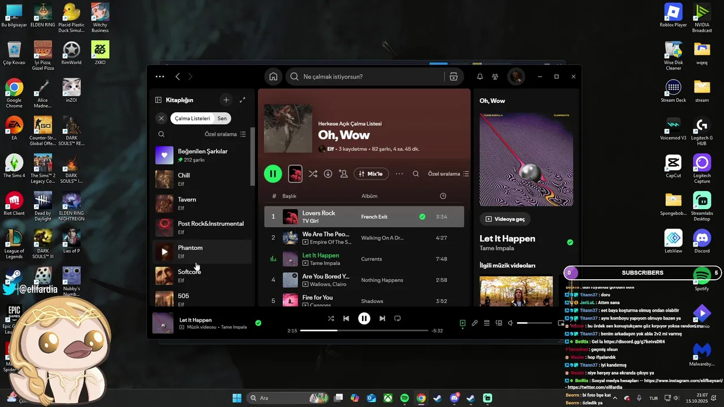Open the three-dot Spotify app menu
724x407 pixels.
tap(160, 76)
